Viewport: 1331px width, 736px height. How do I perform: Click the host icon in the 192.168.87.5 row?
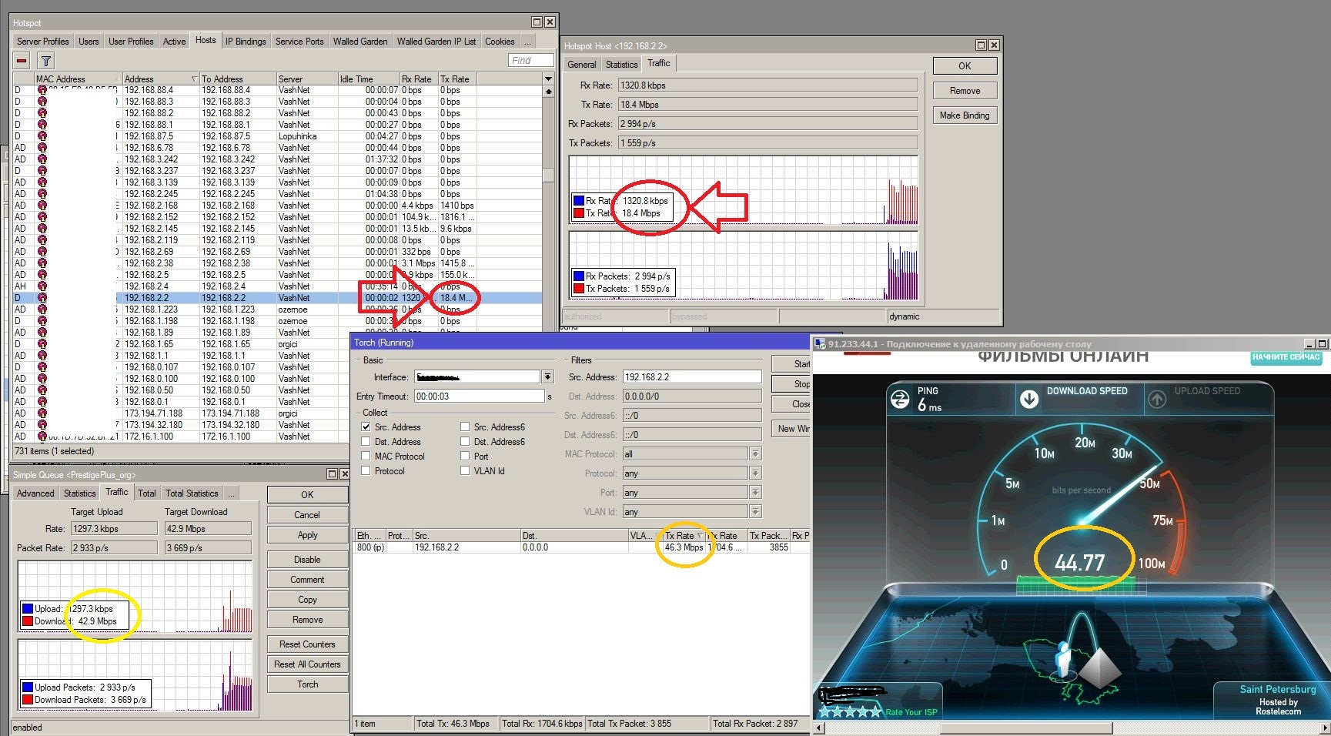[x=42, y=136]
